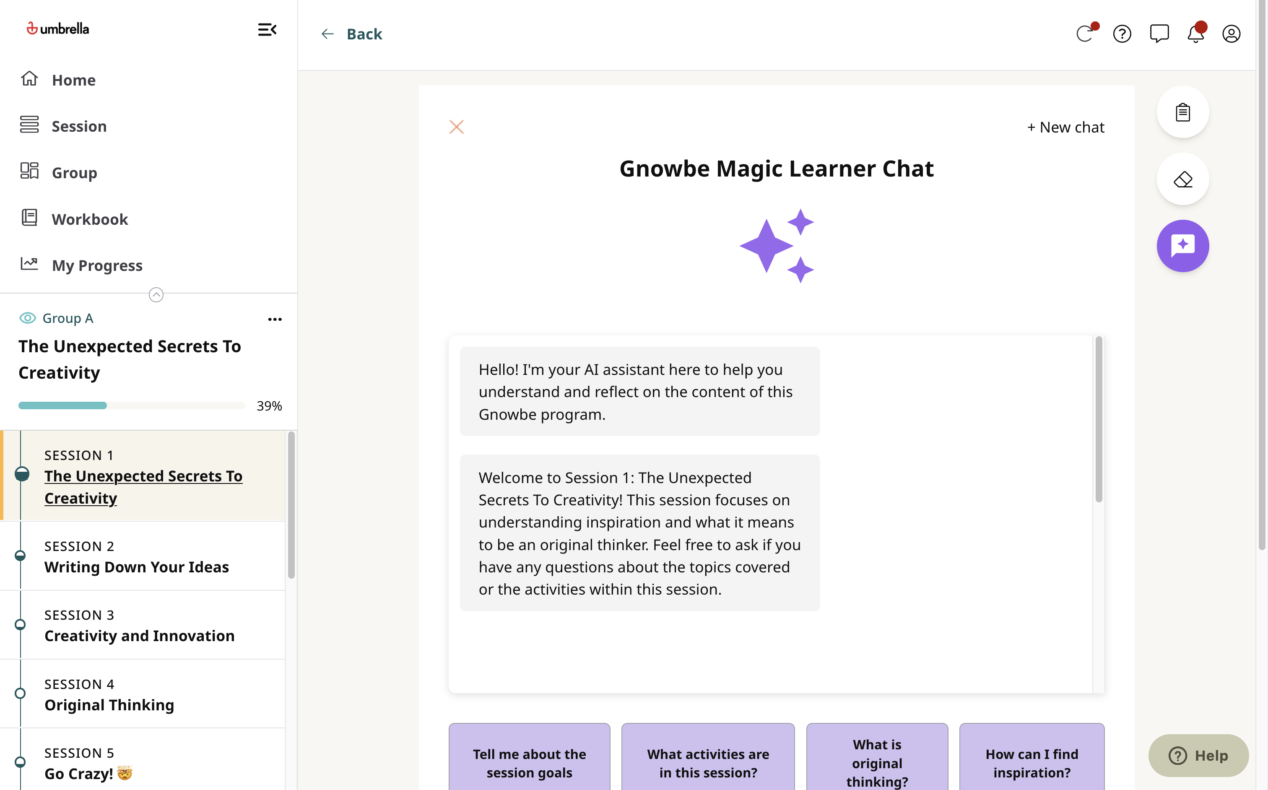This screenshot has height=790, width=1268.
Task: Click the purple sparkle stars icon
Action: 777,246
